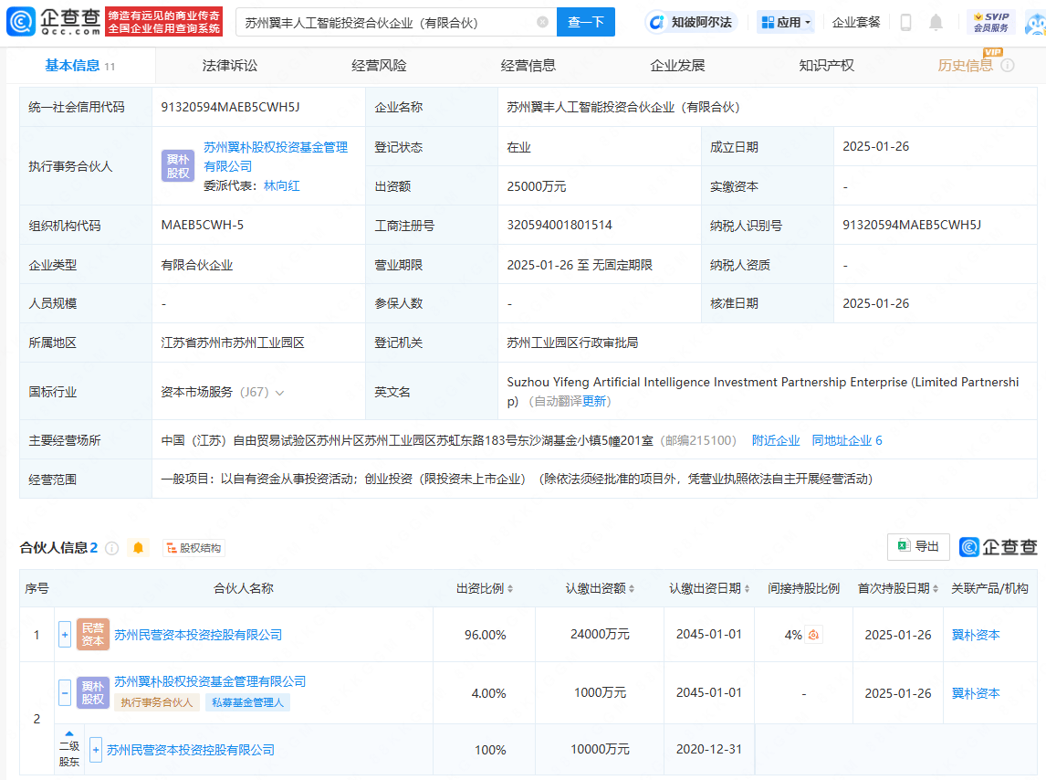1046x780 pixels.
Task: Open 苏州民营资本投资控股有限公司 link in row 1
Action: [x=197, y=635]
